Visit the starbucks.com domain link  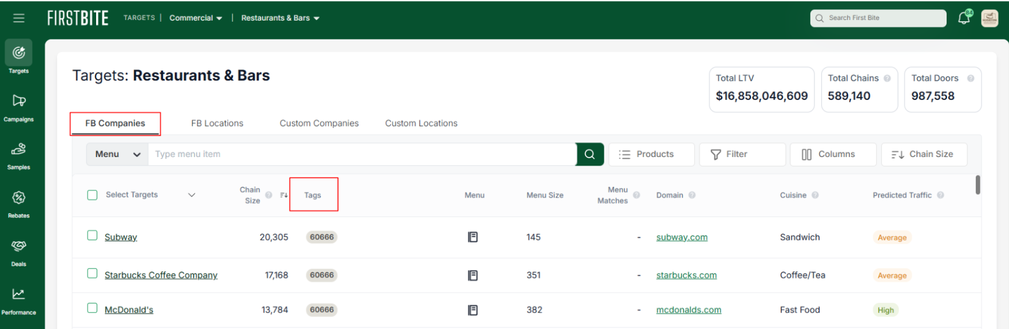tap(686, 275)
